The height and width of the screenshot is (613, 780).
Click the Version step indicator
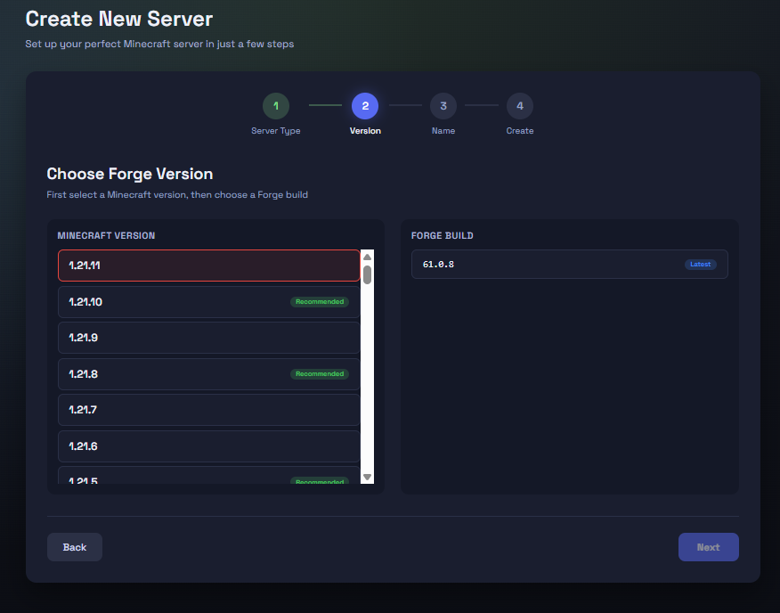[x=365, y=105]
